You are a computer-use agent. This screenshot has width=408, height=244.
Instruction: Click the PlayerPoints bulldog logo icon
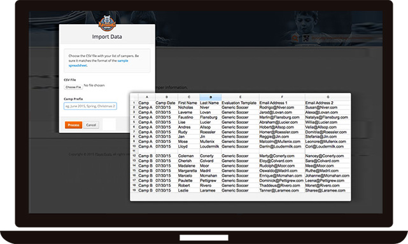[107, 23]
